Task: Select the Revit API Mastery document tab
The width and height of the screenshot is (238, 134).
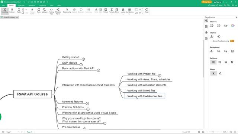Action: (9, 17)
